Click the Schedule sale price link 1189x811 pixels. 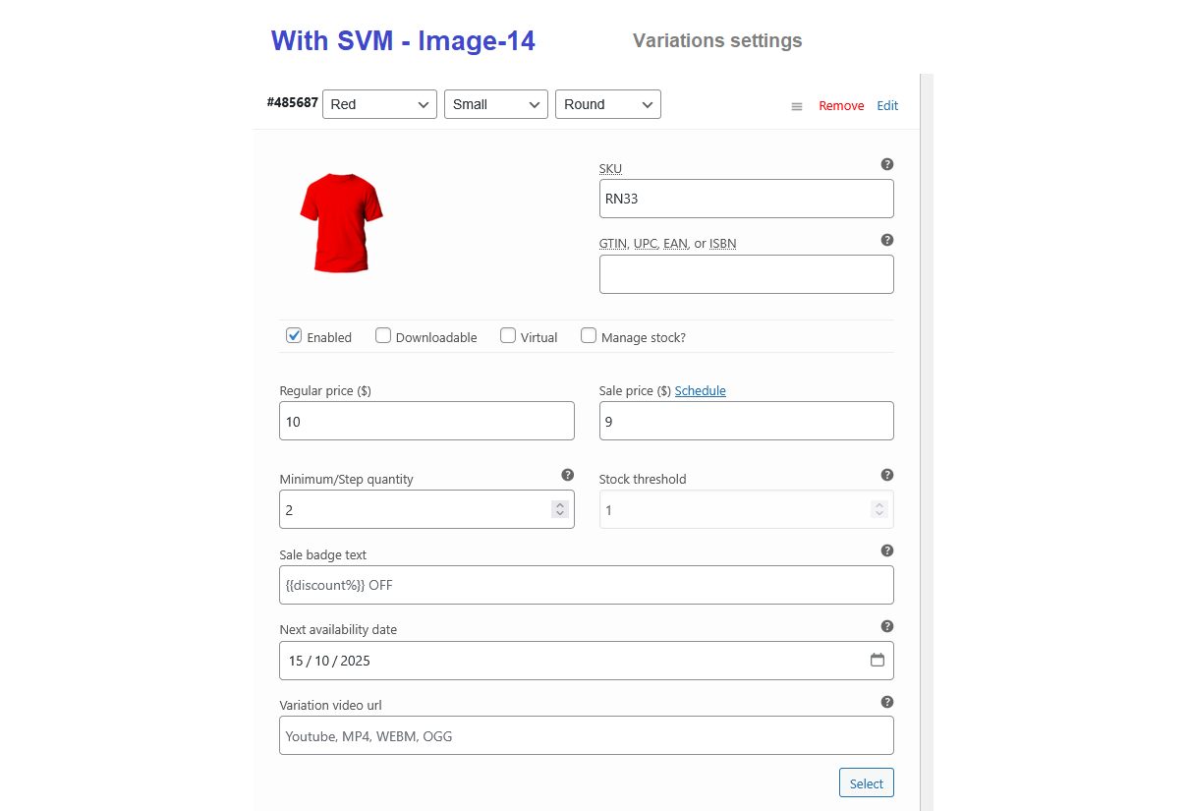click(x=700, y=390)
